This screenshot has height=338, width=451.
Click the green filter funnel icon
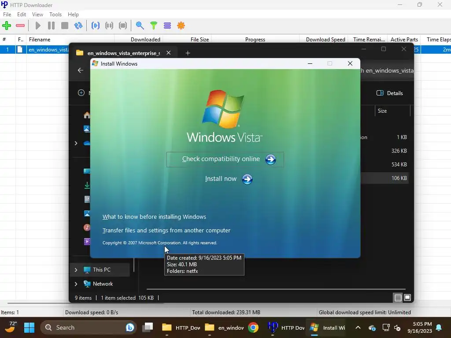154,26
